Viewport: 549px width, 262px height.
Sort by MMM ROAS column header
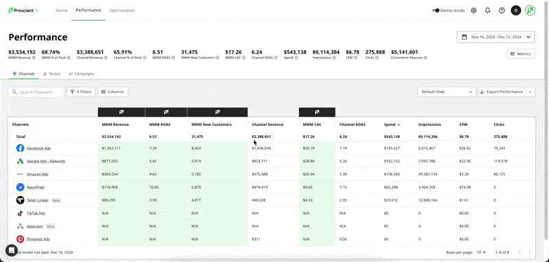point(160,125)
